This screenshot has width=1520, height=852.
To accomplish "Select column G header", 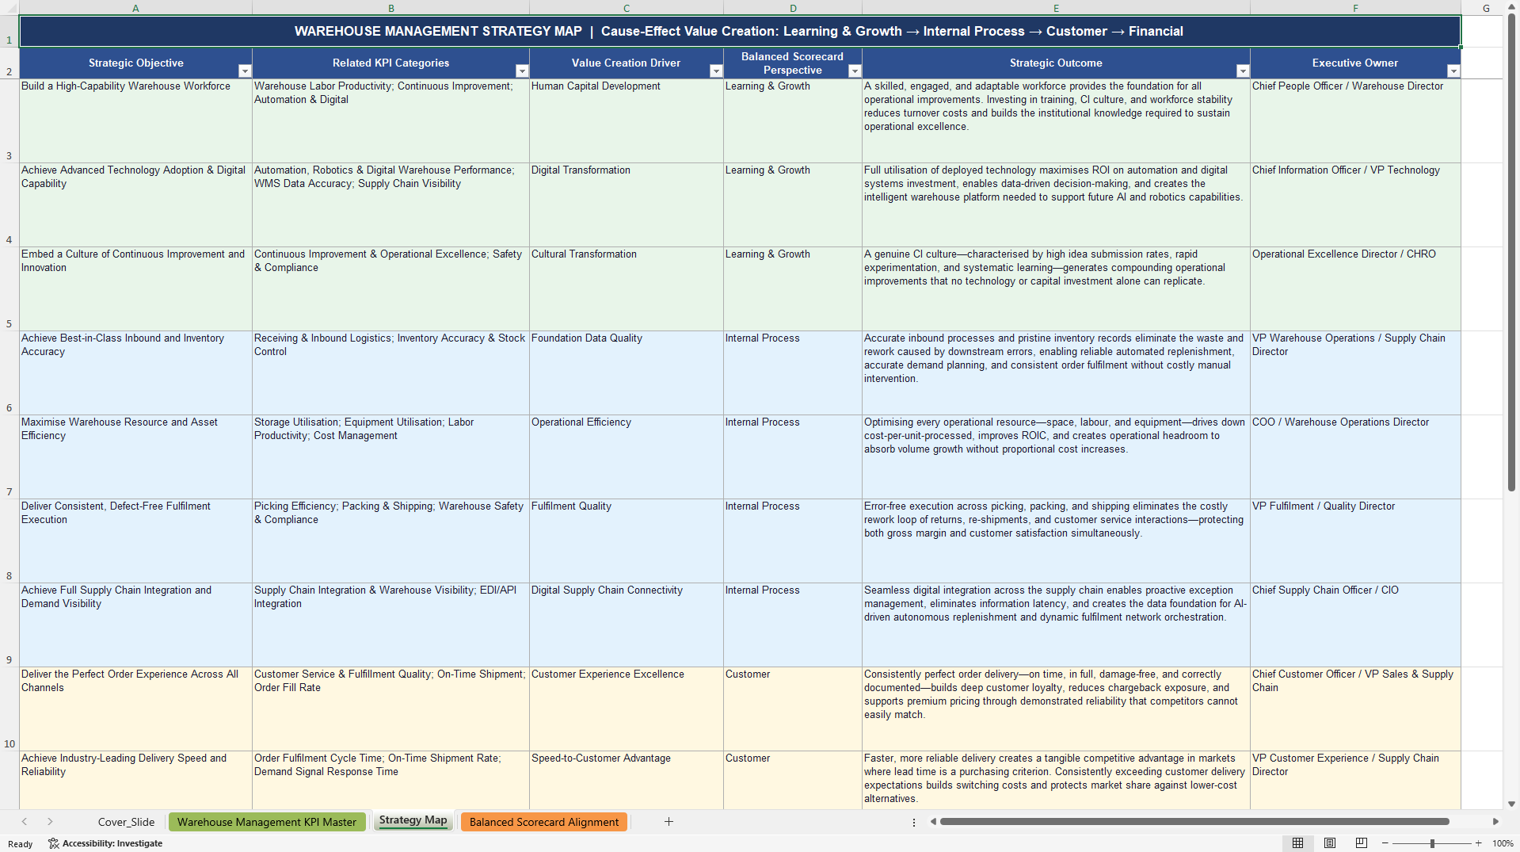I will point(1486,8).
